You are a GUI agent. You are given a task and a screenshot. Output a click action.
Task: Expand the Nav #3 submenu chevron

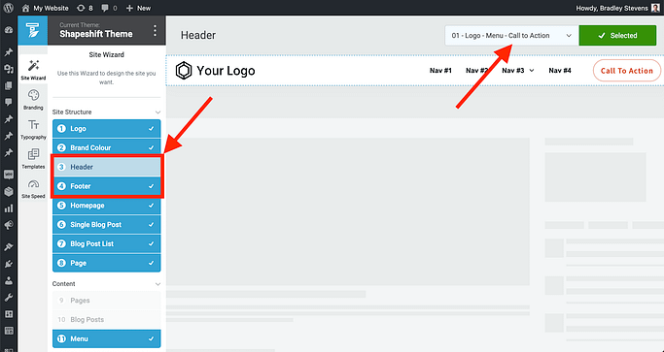(x=532, y=71)
